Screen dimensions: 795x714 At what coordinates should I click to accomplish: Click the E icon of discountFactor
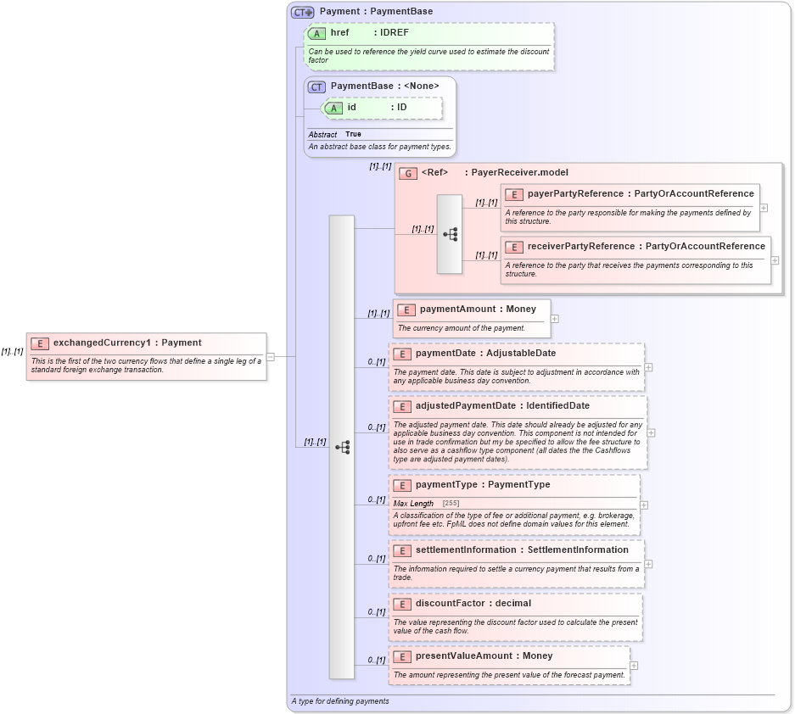402,605
